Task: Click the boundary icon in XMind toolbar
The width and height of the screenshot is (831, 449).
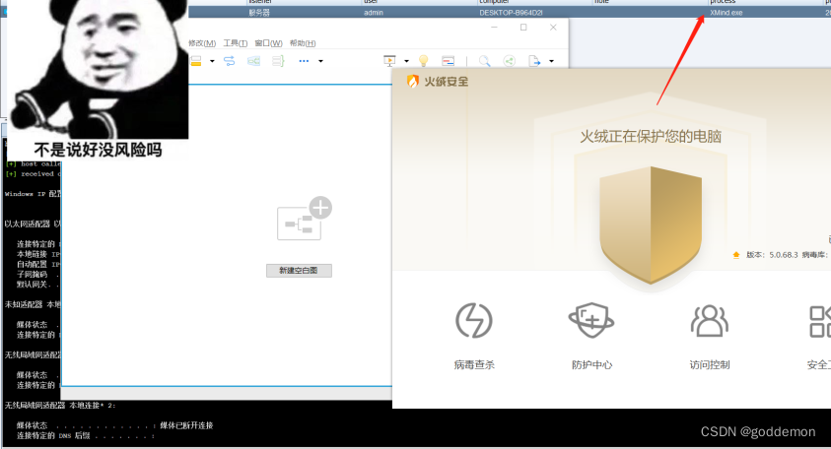Action: [x=254, y=61]
